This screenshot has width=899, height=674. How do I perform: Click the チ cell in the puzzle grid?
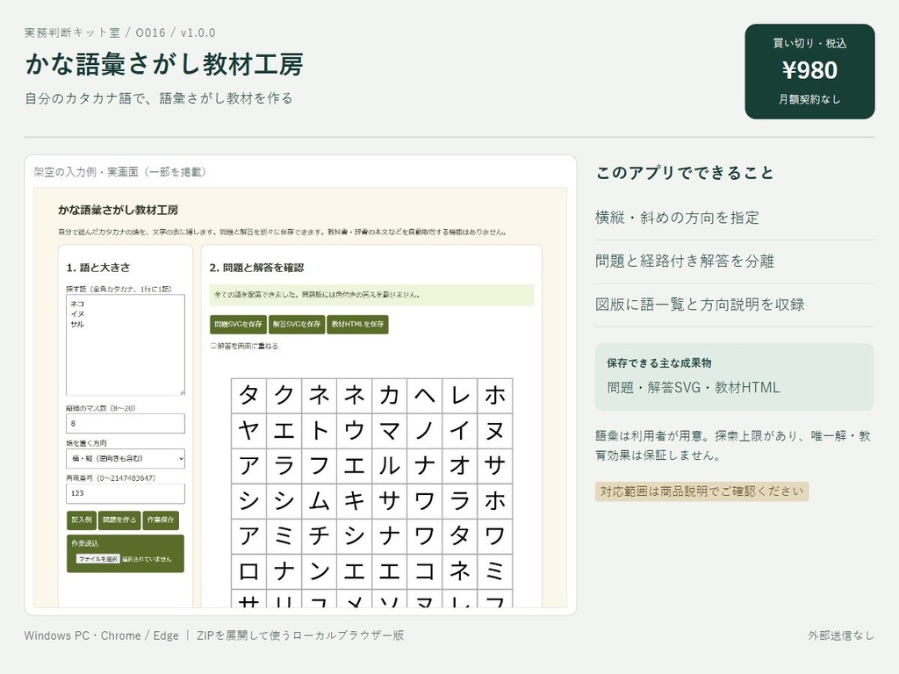click(x=319, y=536)
